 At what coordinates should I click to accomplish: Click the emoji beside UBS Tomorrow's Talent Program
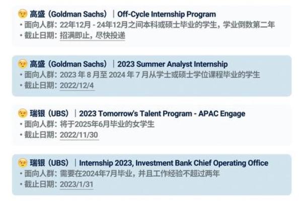(x=23, y=113)
